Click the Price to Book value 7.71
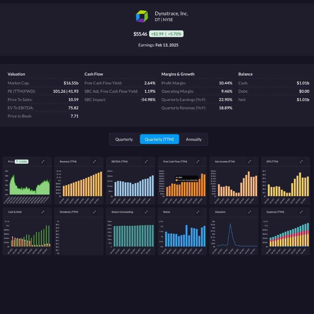Image resolution: width=314 pixels, height=314 pixels. [x=74, y=116]
